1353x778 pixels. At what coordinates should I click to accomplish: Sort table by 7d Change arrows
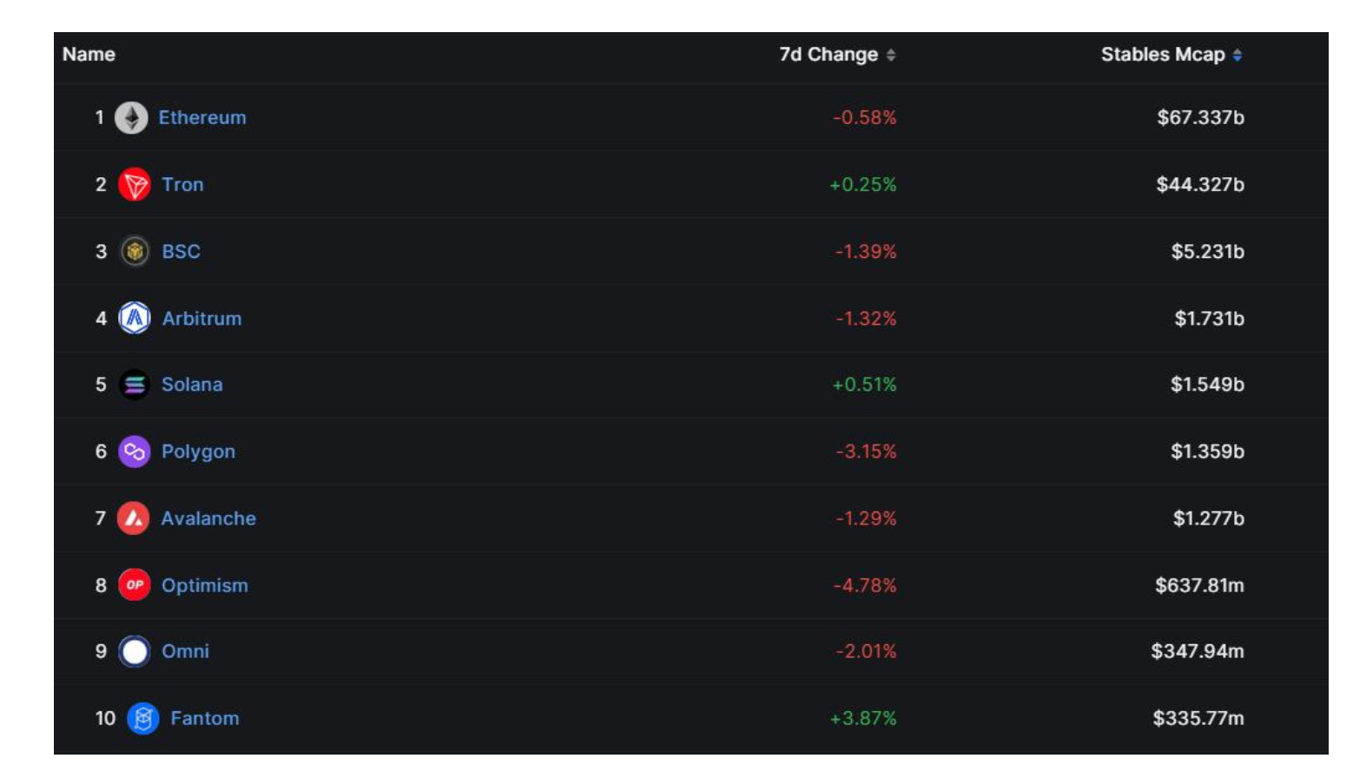tap(891, 56)
